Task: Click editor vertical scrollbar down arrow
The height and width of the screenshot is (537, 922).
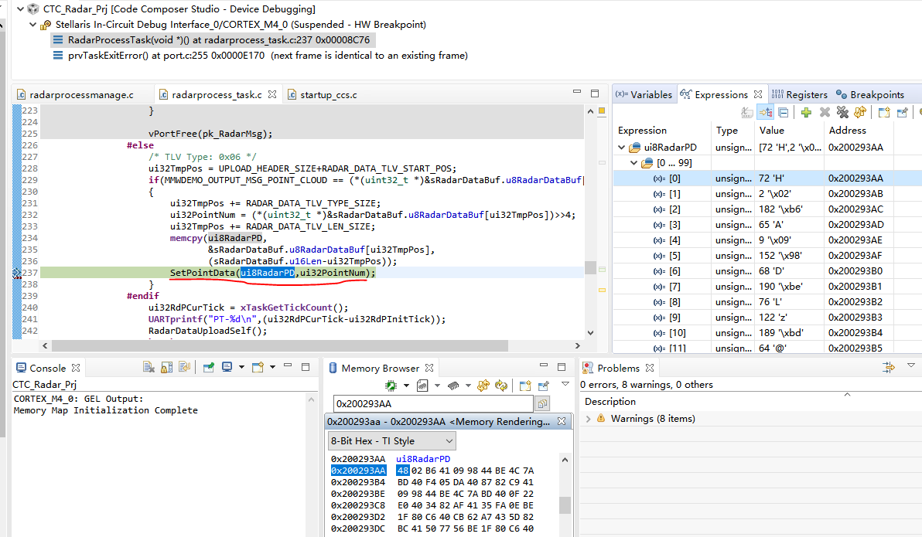Action: 590,332
